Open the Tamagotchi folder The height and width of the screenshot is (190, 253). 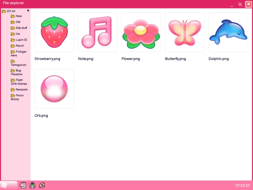19,63
